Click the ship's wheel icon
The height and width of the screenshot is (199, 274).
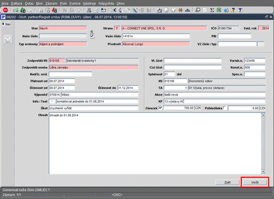[180, 10]
